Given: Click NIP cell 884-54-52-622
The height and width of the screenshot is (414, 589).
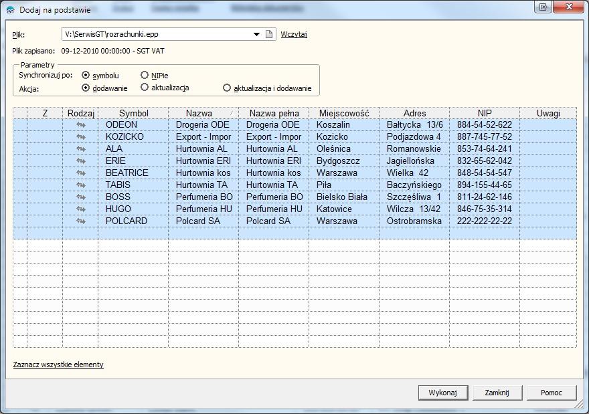Looking at the screenshot, I should 485,124.
